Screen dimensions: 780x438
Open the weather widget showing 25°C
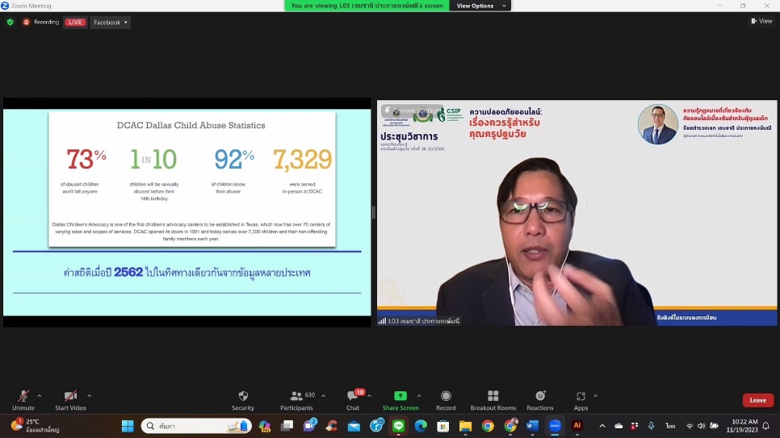[36, 426]
